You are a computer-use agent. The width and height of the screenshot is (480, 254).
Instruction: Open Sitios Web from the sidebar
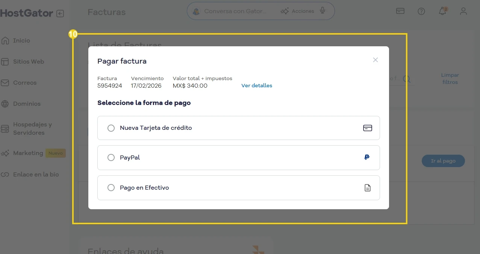[x=29, y=61]
